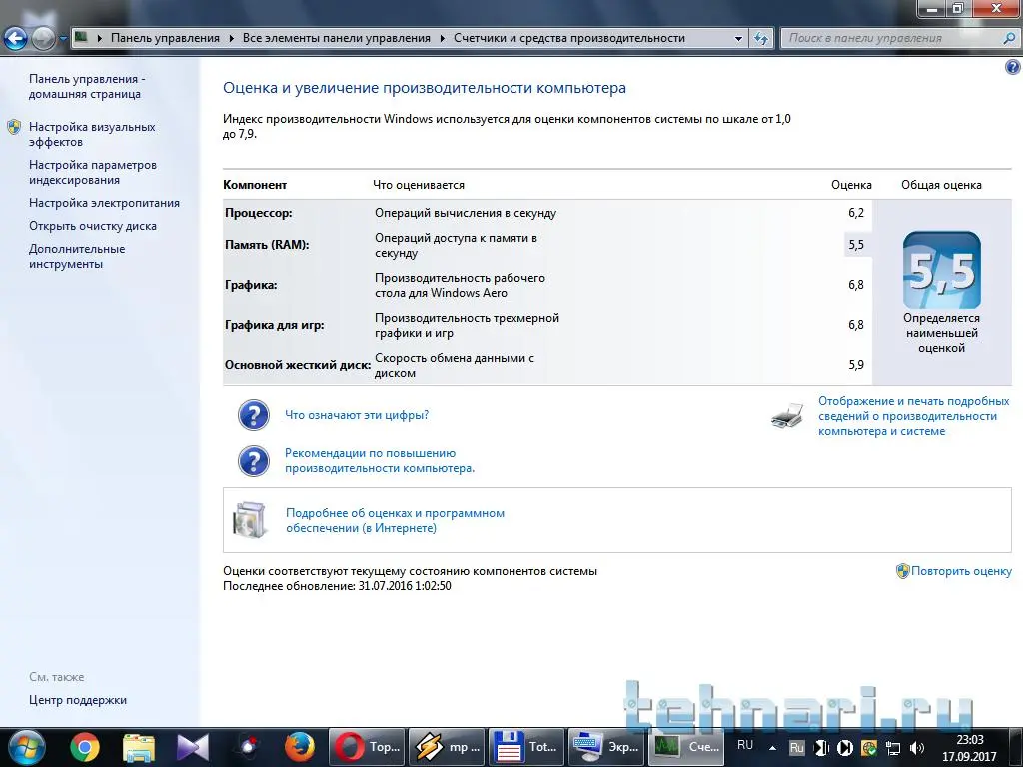
Task: Switch to Winamp taskbar window 'mp ...'
Action: (x=447, y=747)
